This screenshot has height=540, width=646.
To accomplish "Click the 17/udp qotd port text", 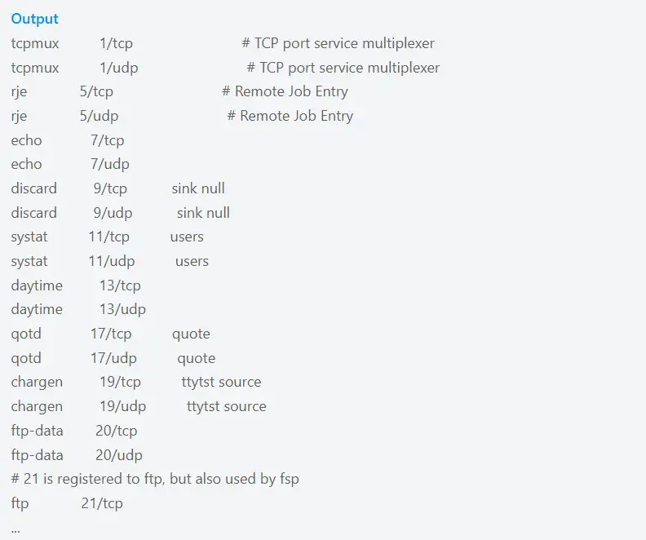I will click(113, 358).
